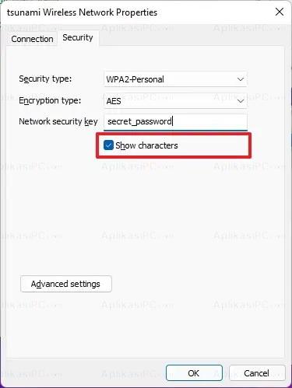Click the AES value text
292x388 pixels.
pos(114,101)
